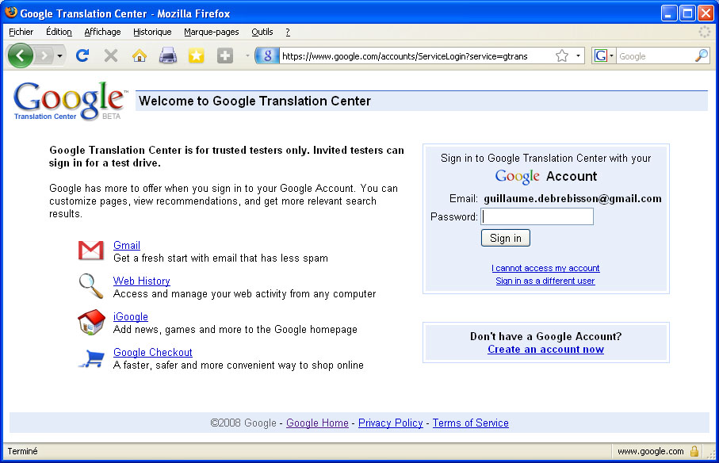Click the Web History magnifier icon
Image resolution: width=719 pixels, height=463 pixels.
(91, 286)
